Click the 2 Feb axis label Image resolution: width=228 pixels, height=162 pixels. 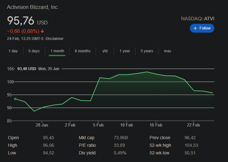click(70, 125)
